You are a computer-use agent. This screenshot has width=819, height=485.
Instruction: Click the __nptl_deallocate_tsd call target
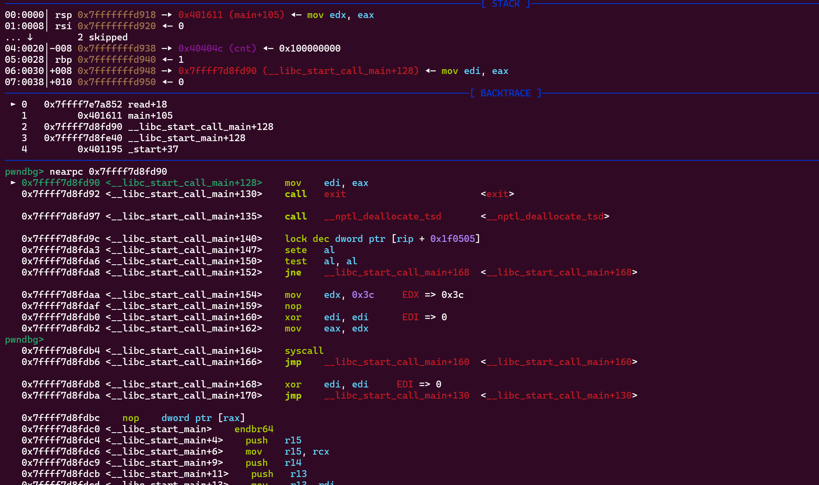pos(382,216)
